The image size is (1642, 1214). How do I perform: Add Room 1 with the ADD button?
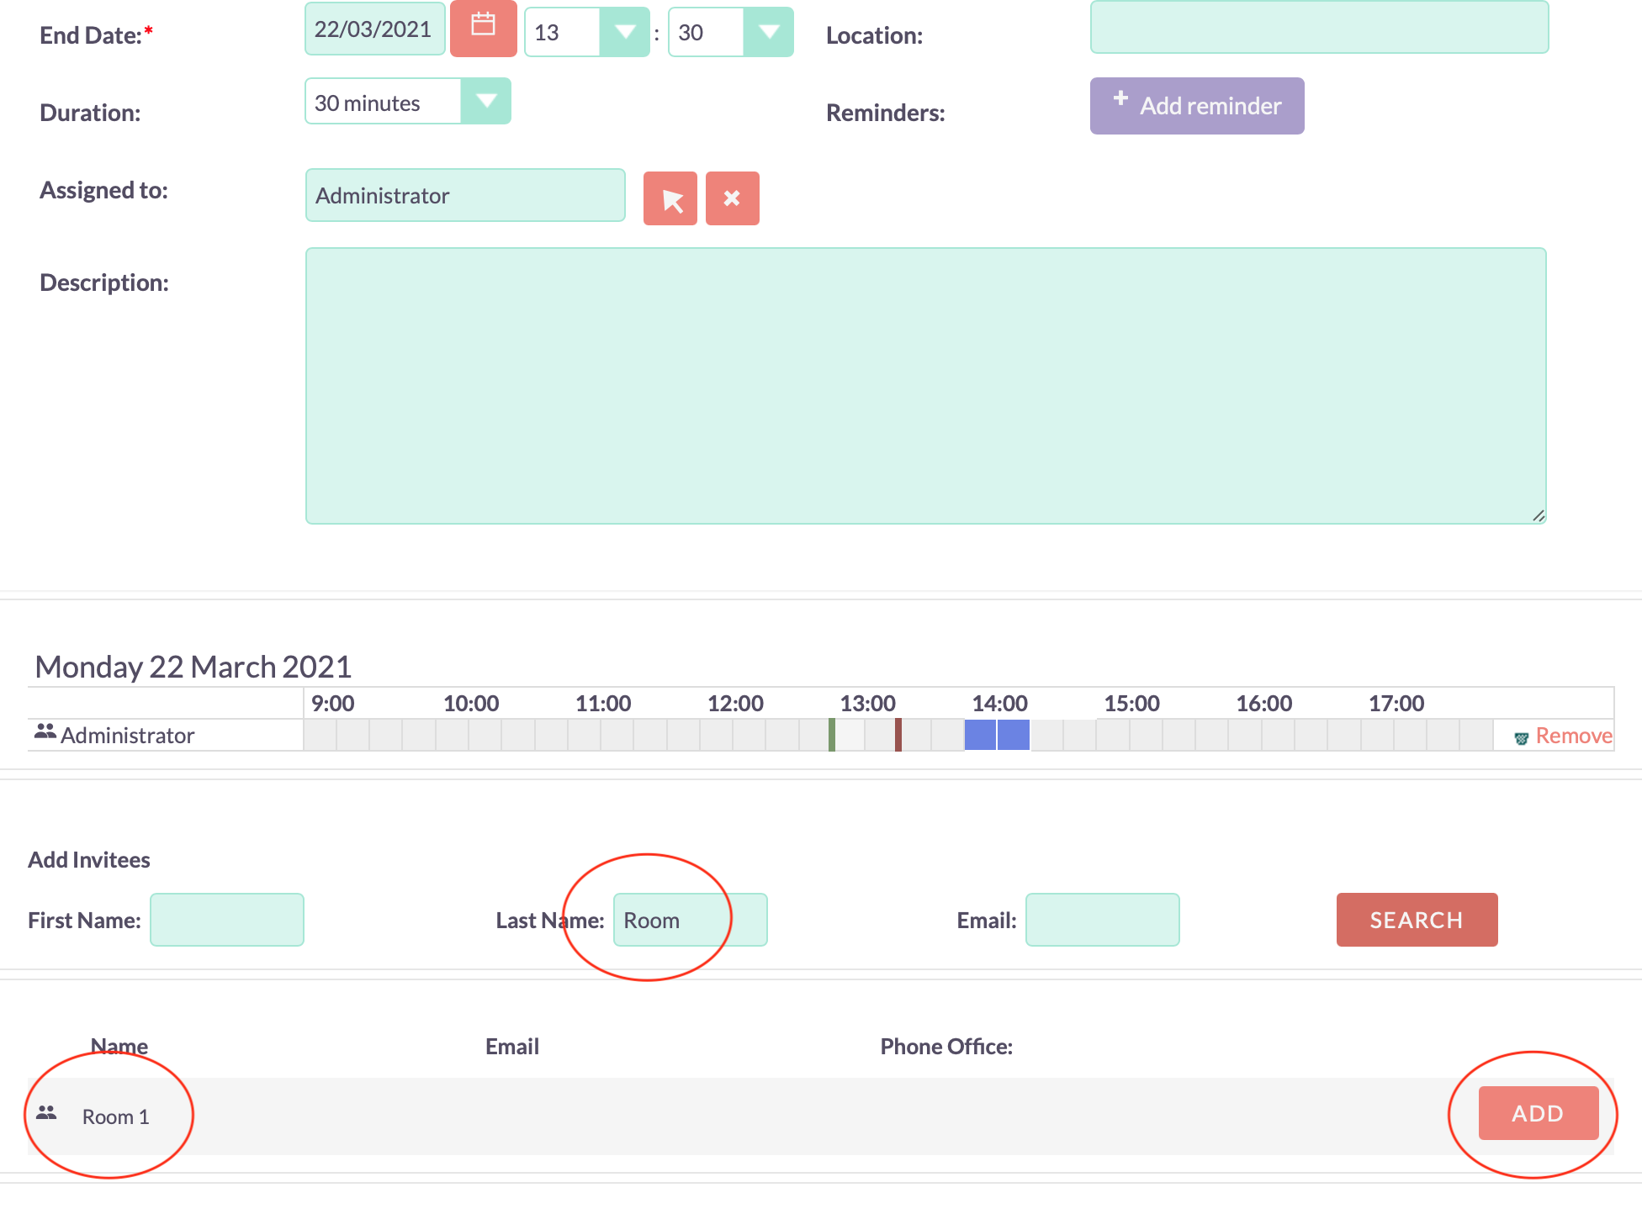tap(1539, 1113)
